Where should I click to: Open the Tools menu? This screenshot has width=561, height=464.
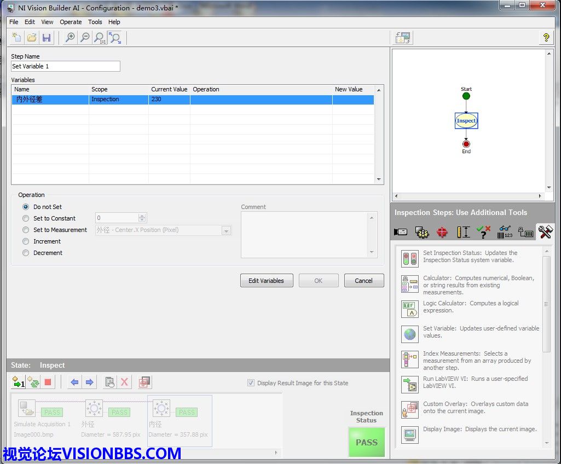[95, 22]
